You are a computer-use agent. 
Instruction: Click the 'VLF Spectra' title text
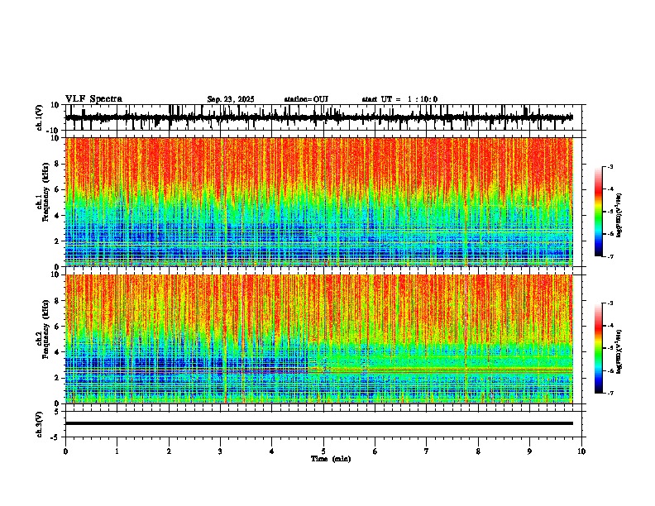[x=93, y=99]
